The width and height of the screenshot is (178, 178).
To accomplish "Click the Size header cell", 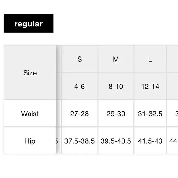I will [x=30, y=73].
